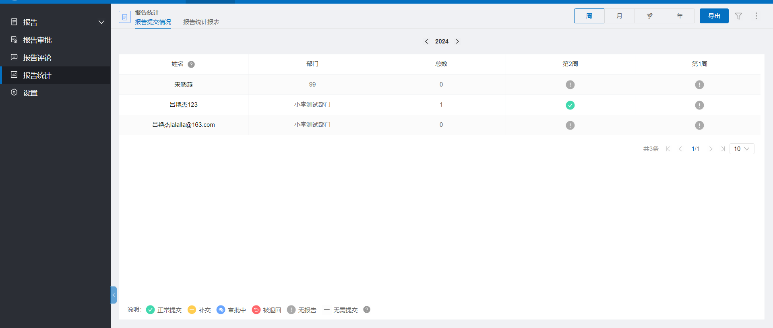Viewport: 773px width, 328px height.
Task: Open 设置 in sidebar
Action: click(55, 93)
